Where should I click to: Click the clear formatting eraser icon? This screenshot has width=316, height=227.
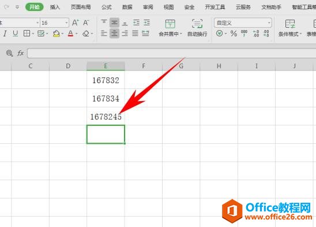coord(86,34)
